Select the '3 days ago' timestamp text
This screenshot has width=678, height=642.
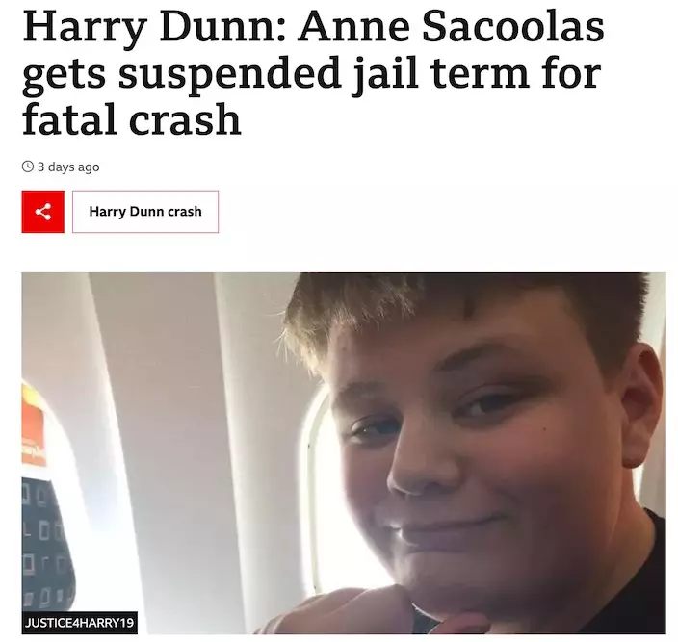click(68, 167)
